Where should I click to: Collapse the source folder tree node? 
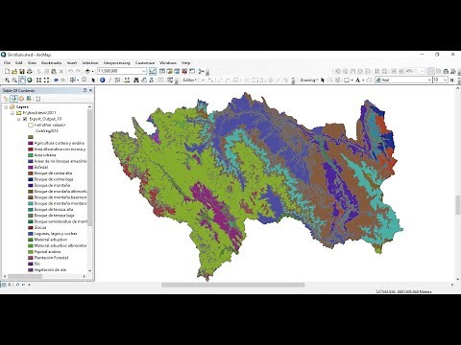pos(12,113)
